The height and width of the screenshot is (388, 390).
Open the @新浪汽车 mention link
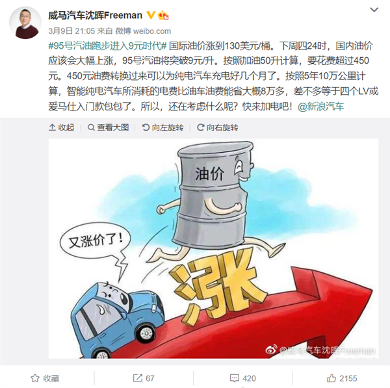coord(321,107)
